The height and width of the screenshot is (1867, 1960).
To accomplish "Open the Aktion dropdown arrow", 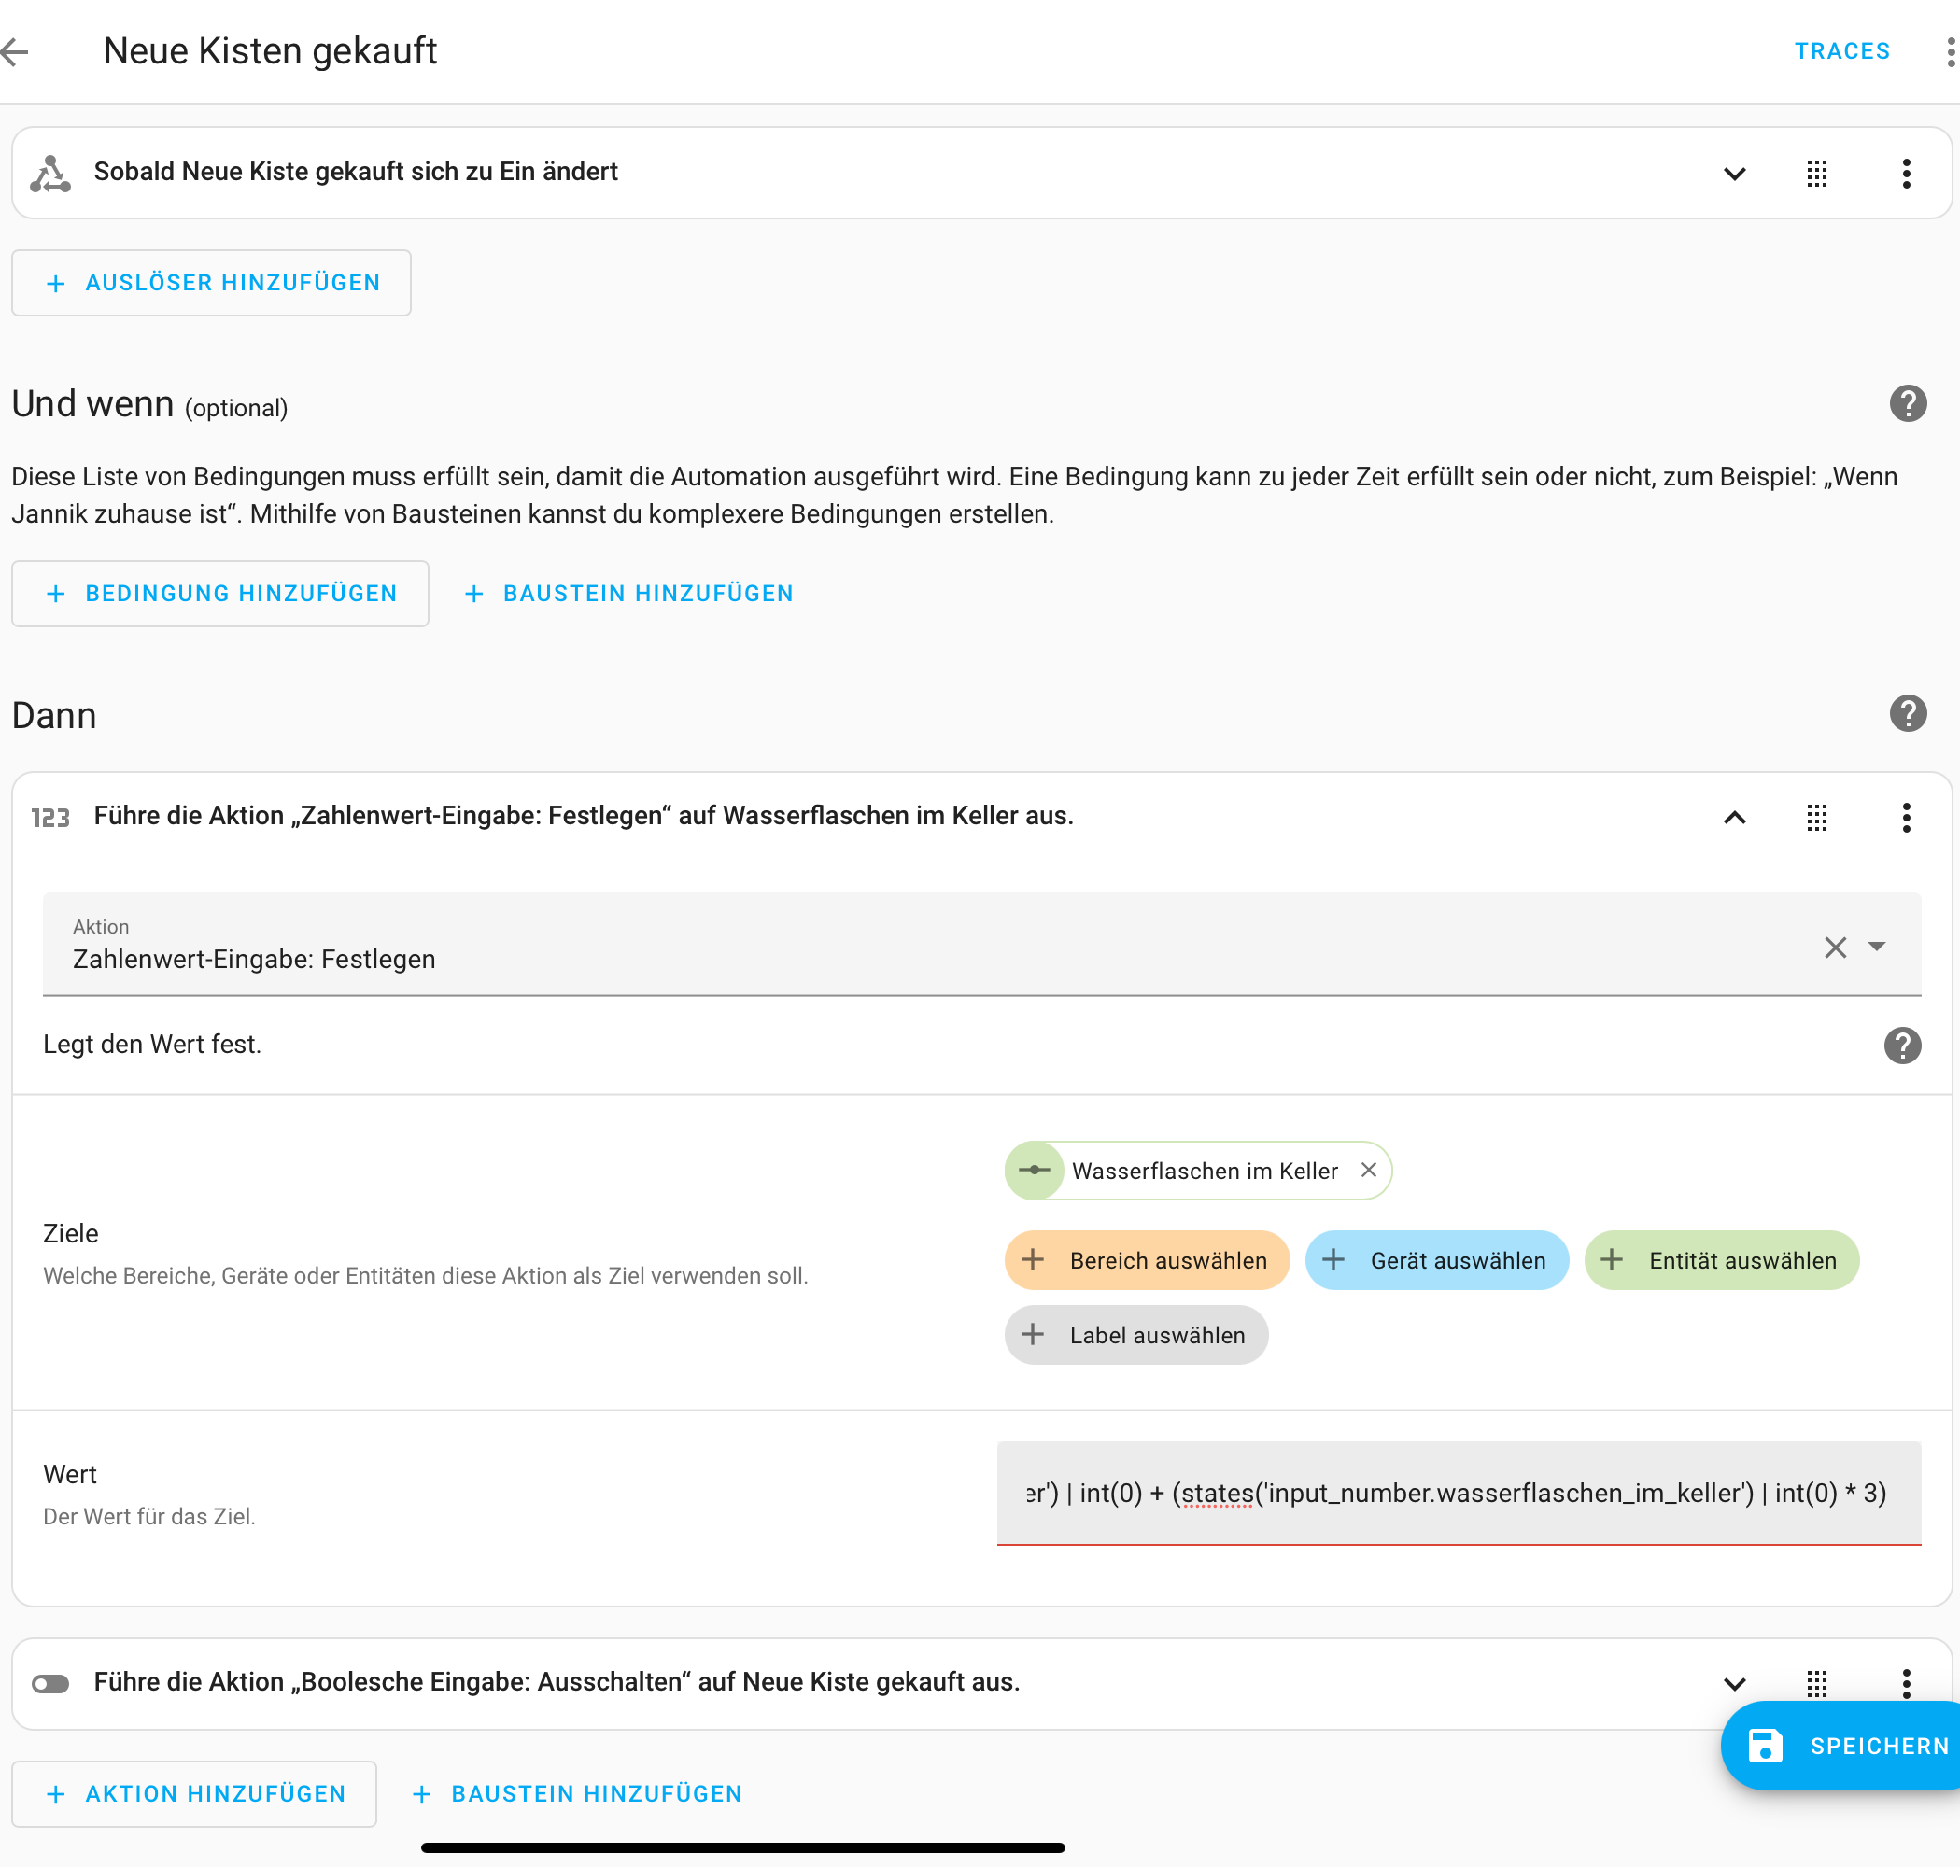I will pyautogui.click(x=1876, y=947).
